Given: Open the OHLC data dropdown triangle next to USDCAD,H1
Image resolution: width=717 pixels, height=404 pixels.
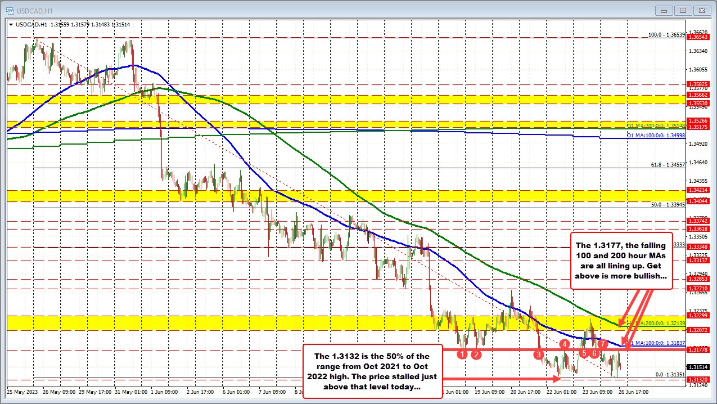Looking at the screenshot, I should (x=11, y=25).
